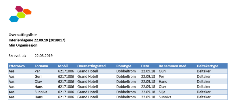Click the pink hexagon in logo
The height and width of the screenshot is (104, 233).
(19, 9)
